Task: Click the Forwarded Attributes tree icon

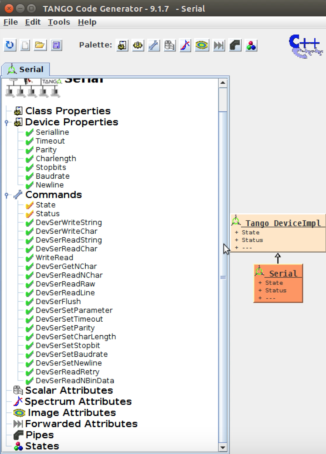Action: pos(18,424)
